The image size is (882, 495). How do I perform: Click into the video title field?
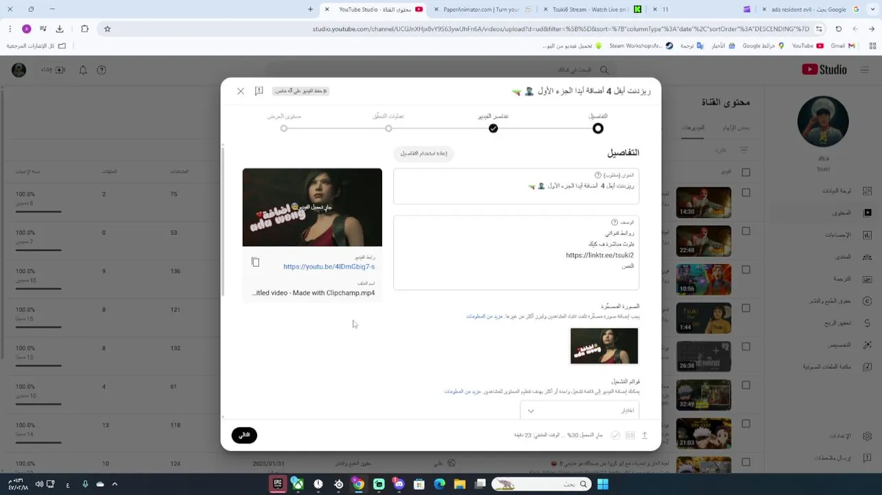pyautogui.click(x=516, y=186)
